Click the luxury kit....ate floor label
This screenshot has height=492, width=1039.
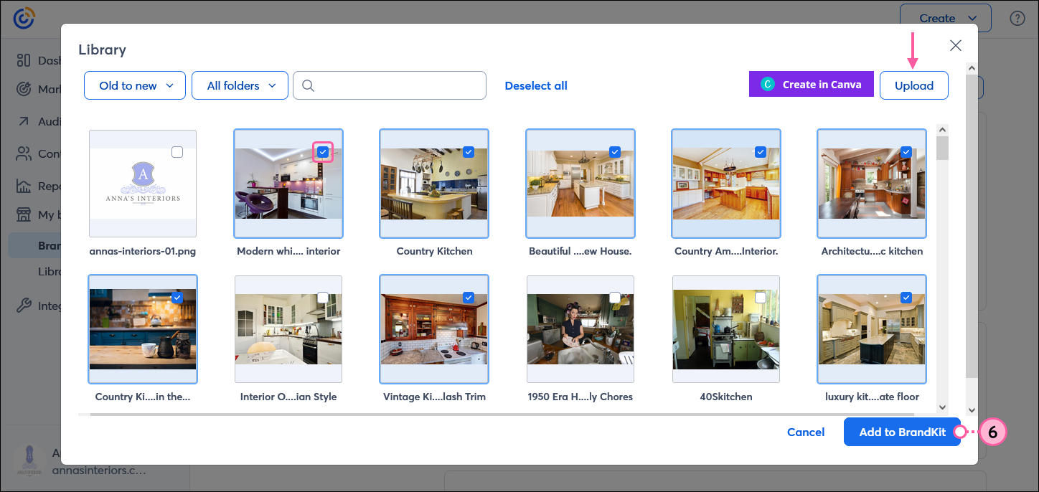872,397
